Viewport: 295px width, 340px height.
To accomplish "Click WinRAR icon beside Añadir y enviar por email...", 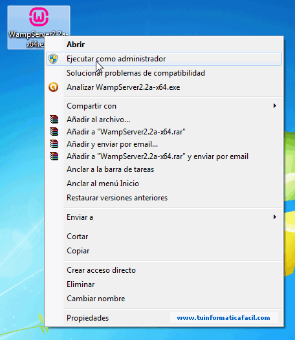I will (x=54, y=144).
